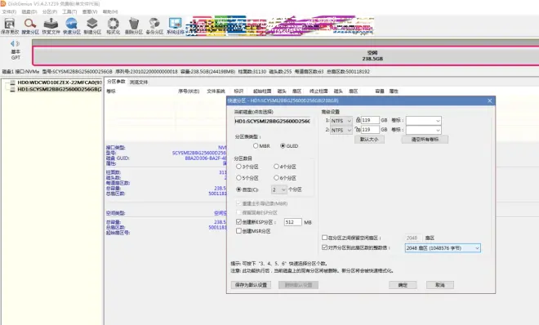
Task: Open partition 1 volume label dropdown
Action: [x=424, y=121]
